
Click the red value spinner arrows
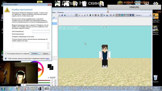55,80
